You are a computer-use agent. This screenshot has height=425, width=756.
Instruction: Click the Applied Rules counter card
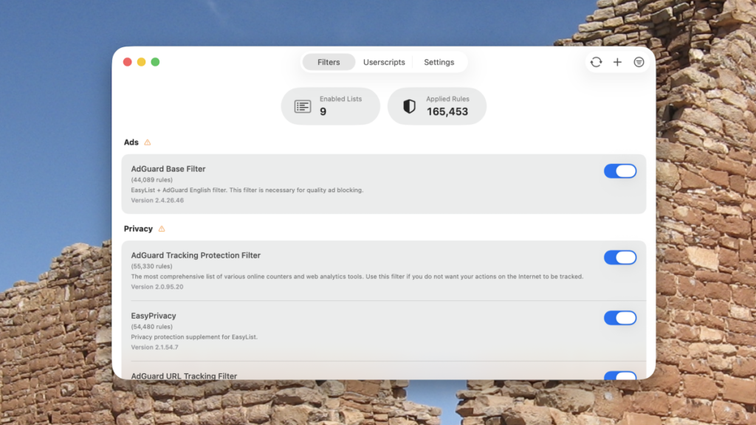(436, 106)
